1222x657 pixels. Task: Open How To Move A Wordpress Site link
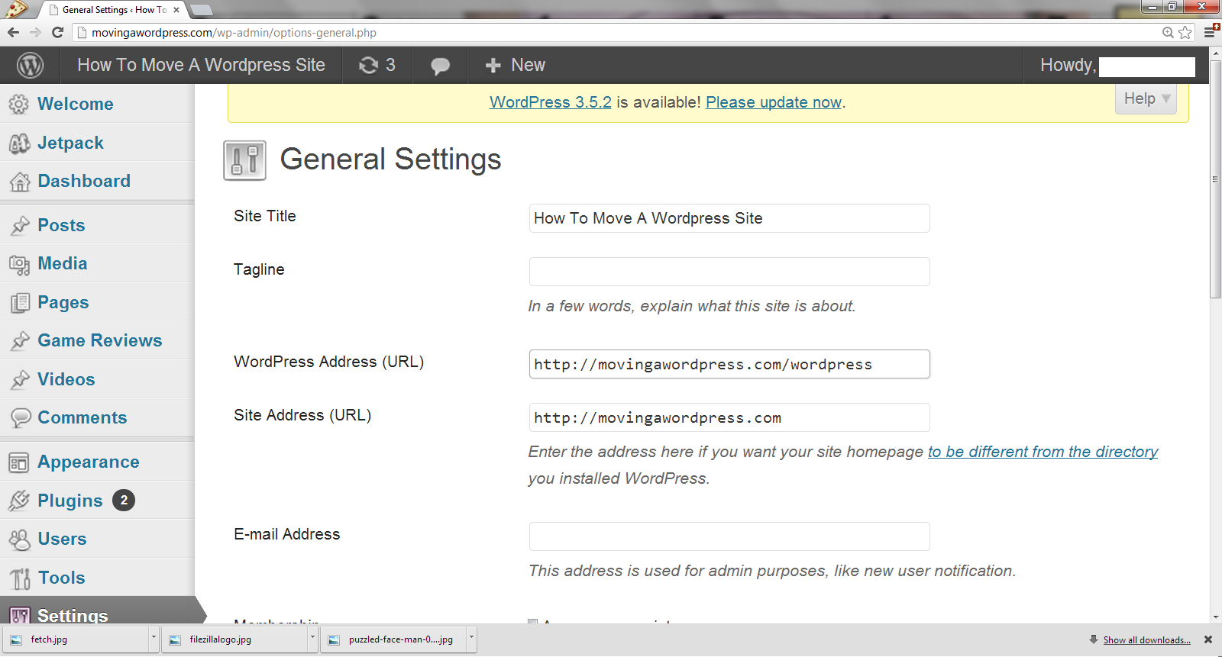click(201, 66)
